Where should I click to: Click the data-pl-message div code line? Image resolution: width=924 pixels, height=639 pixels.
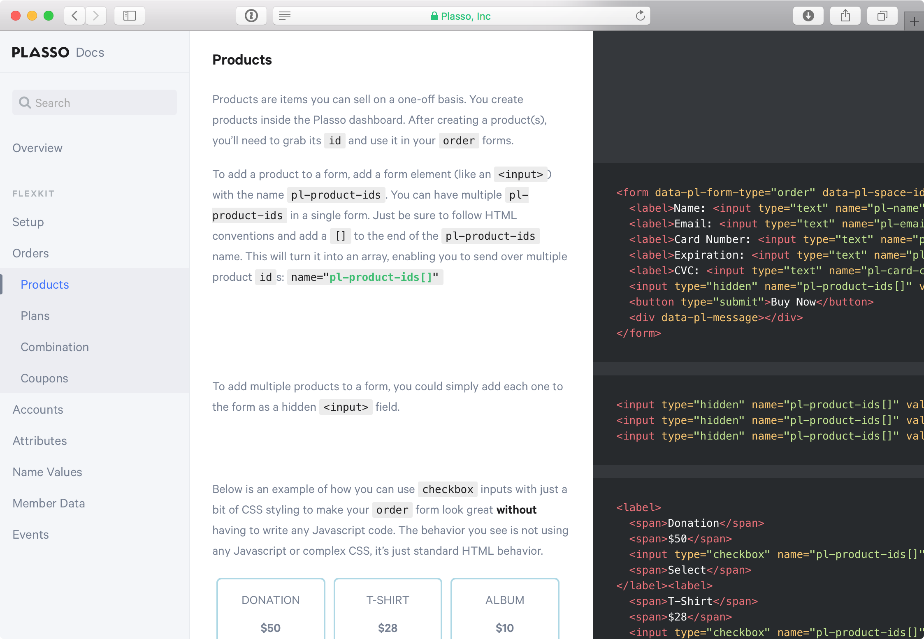(x=716, y=317)
